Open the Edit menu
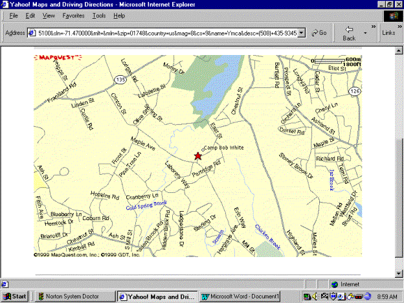 click(x=30, y=16)
